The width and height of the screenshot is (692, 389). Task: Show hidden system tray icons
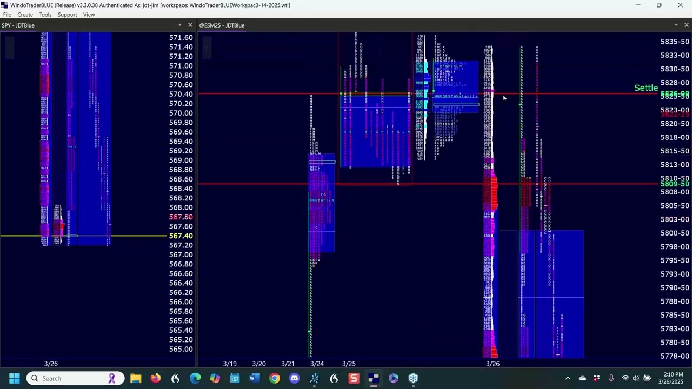(x=568, y=378)
